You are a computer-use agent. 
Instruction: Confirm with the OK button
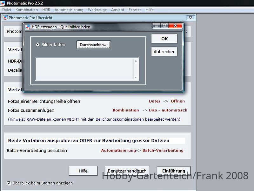point(164,39)
